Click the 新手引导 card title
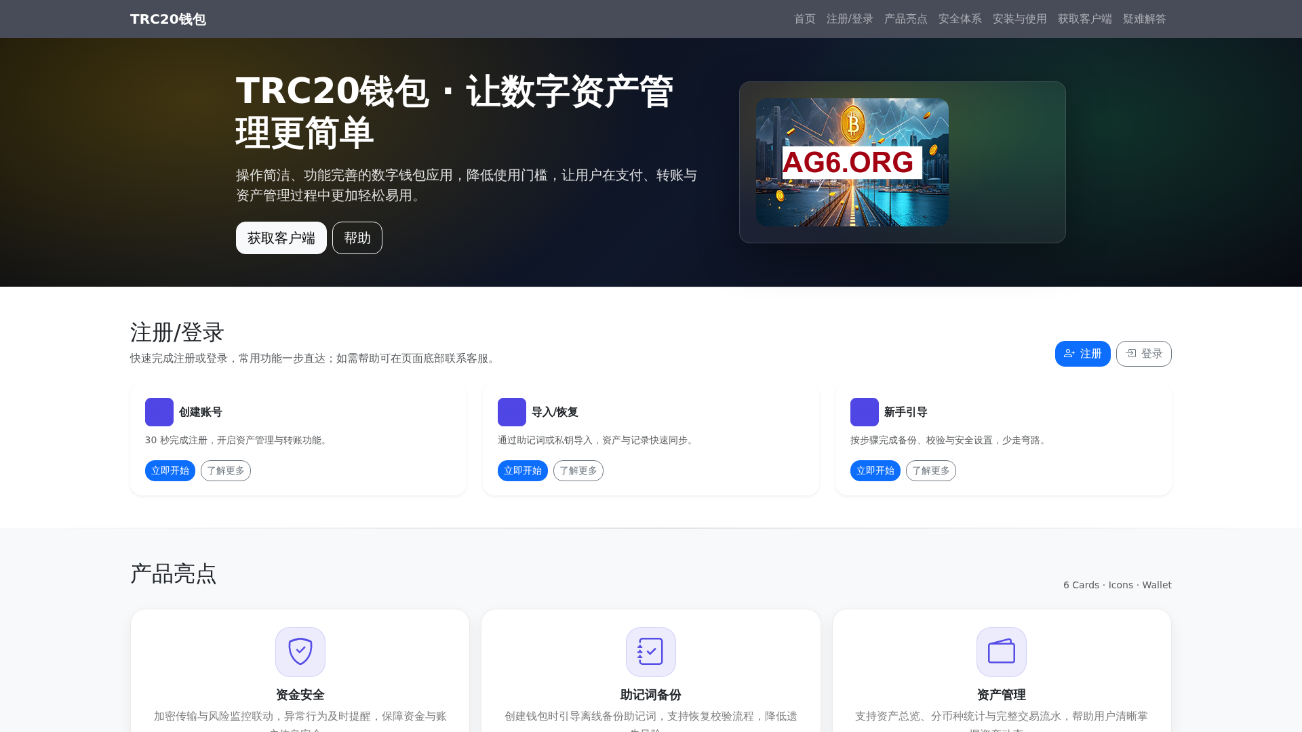This screenshot has height=732, width=1302. 906,412
